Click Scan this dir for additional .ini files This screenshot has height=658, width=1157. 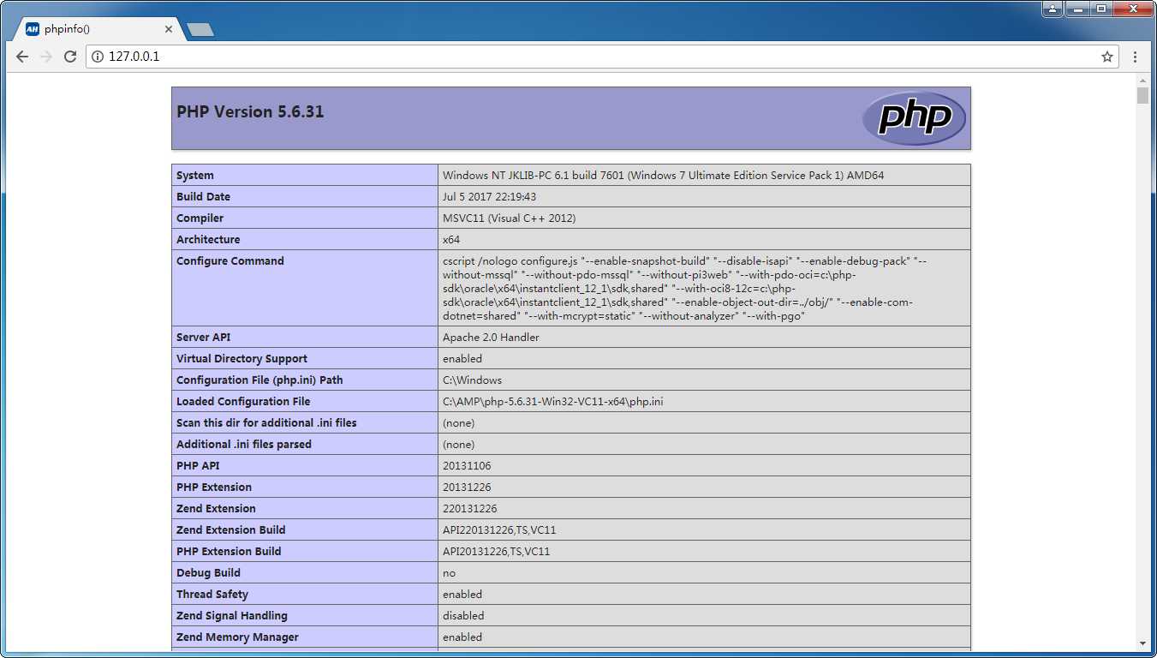tap(266, 423)
